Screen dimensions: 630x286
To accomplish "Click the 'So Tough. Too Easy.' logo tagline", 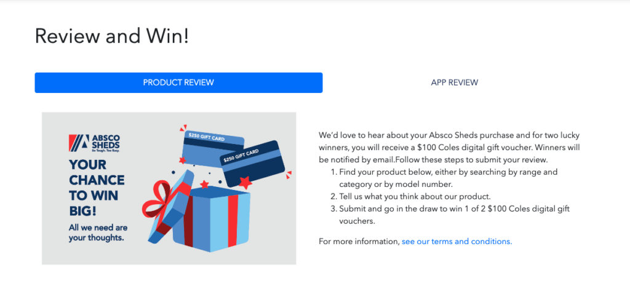I will (105, 150).
